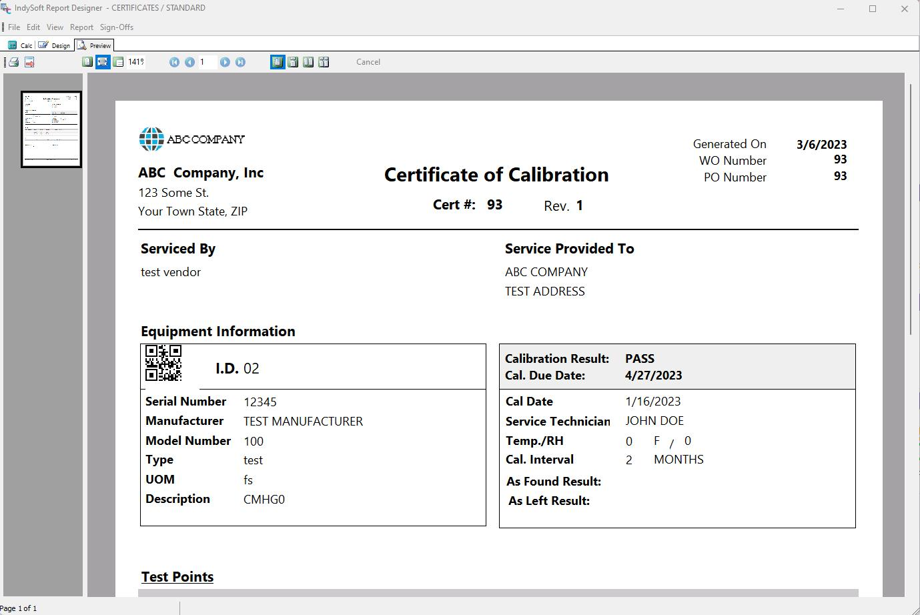Select whole page zoom icon
920x615 pixels.
pos(87,62)
